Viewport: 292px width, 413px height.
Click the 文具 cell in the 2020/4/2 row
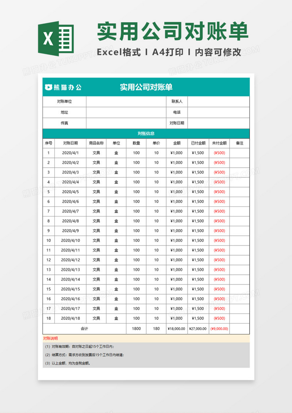[x=96, y=163]
